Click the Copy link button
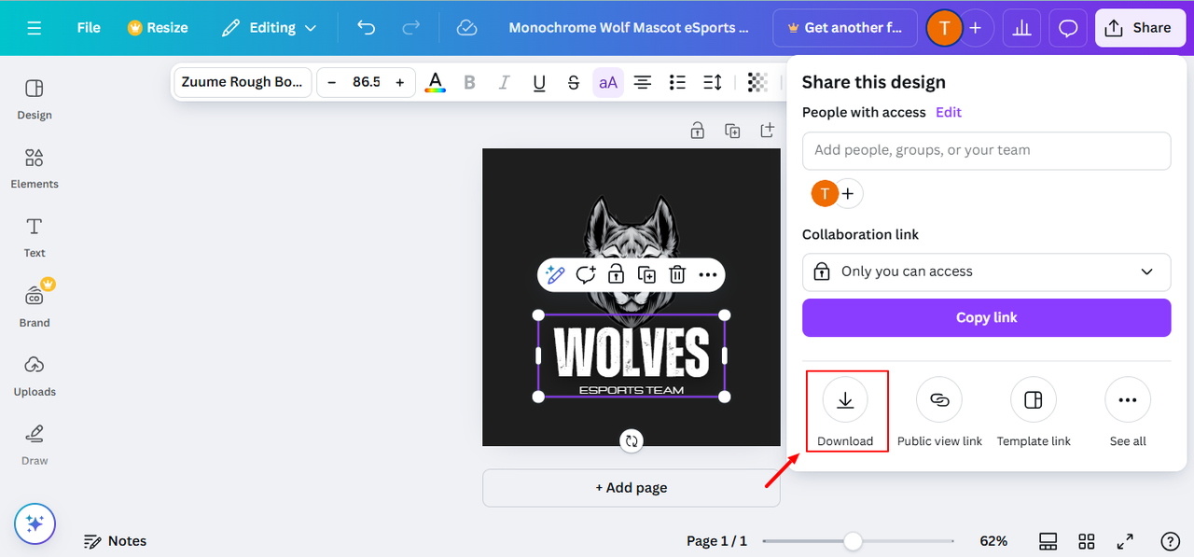 986,317
